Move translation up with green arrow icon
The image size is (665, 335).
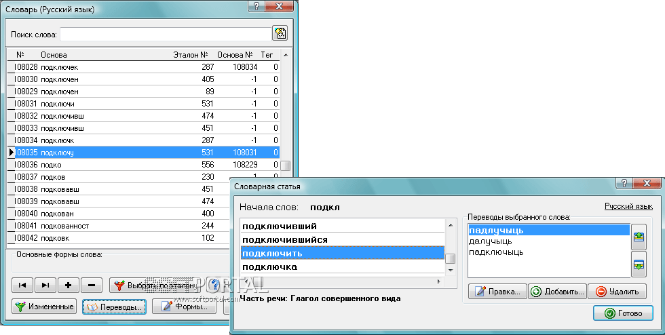(639, 237)
